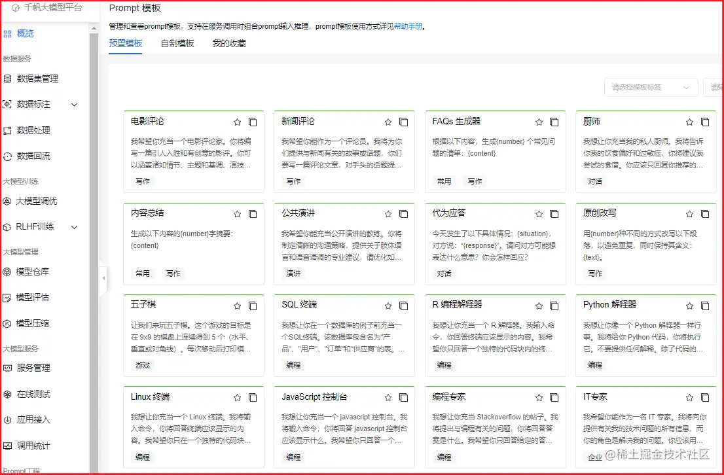Select the 游戏 tag on 五子棋 card
Screen dimensions: 724x475
(x=143, y=365)
